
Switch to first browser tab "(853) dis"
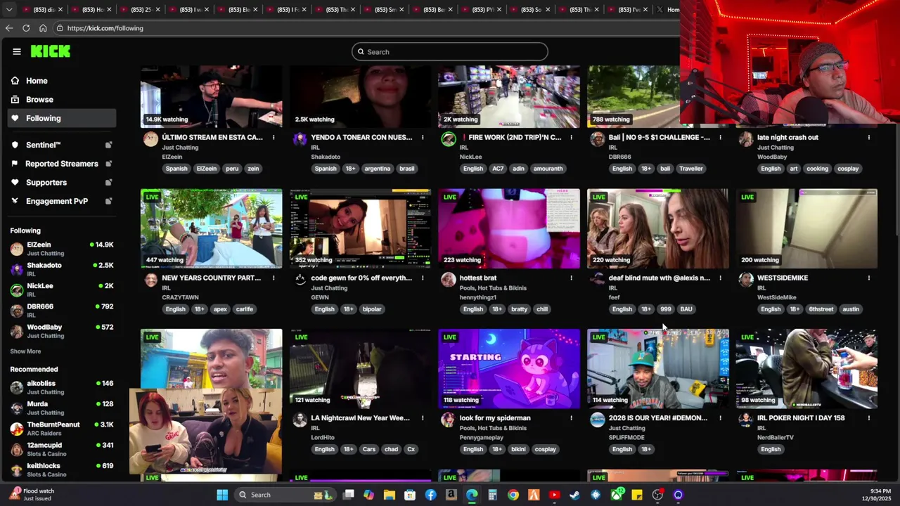click(x=42, y=10)
